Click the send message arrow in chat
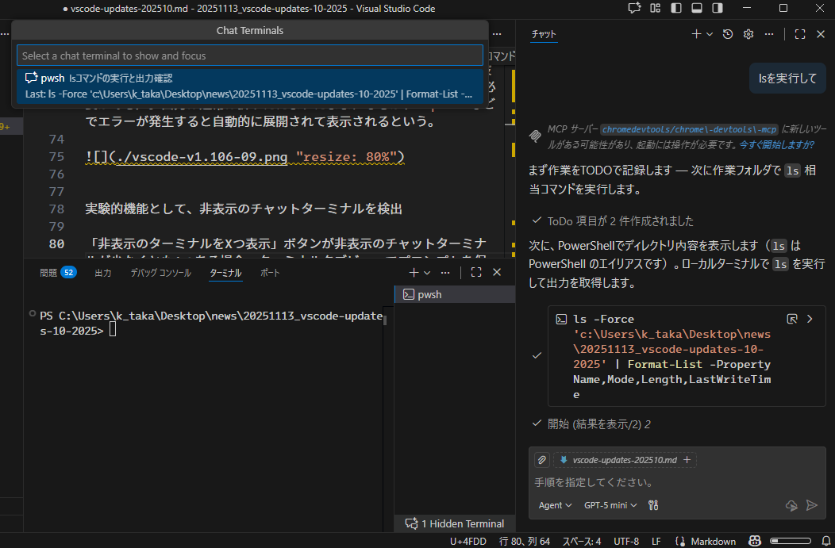Image resolution: width=835 pixels, height=548 pixels. [x=811, y=505]
